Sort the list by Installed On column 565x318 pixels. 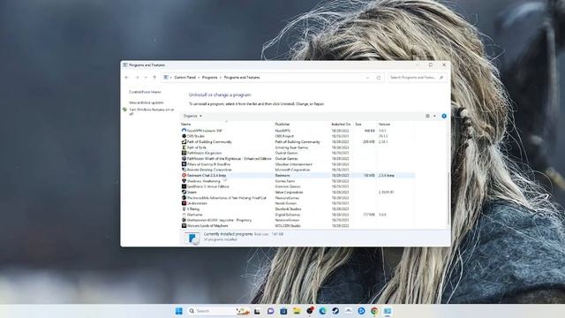click(x=342, y=124)
